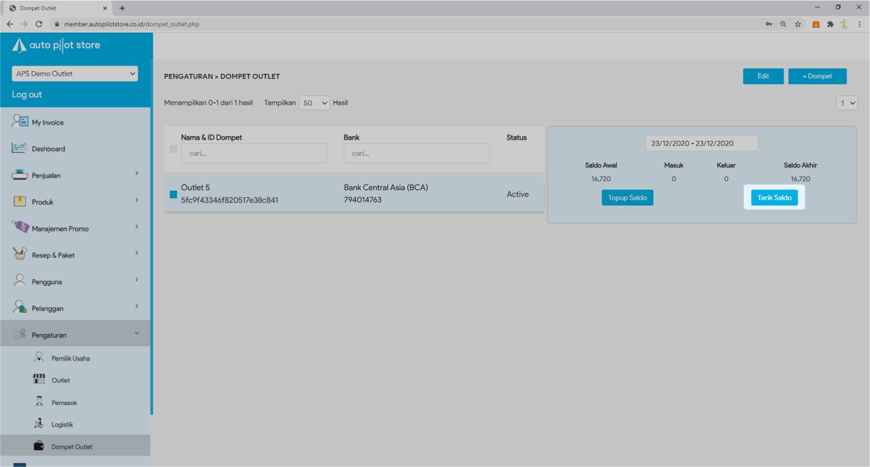Screen dimensions: 870x467
Task: Click the Dompet Outlet wallet icon
Action: click(x=39, y=446)
